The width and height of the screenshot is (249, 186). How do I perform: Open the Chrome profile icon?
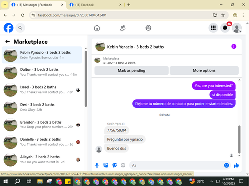tap(235, 15)
